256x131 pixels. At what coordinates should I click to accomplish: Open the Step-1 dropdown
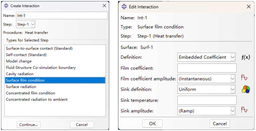(26, 24)
